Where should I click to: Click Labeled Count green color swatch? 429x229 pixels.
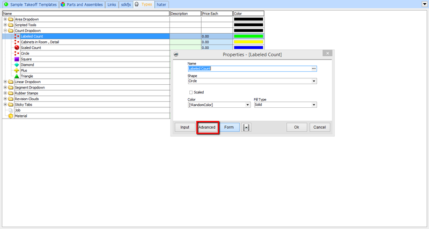click(249, 36)
